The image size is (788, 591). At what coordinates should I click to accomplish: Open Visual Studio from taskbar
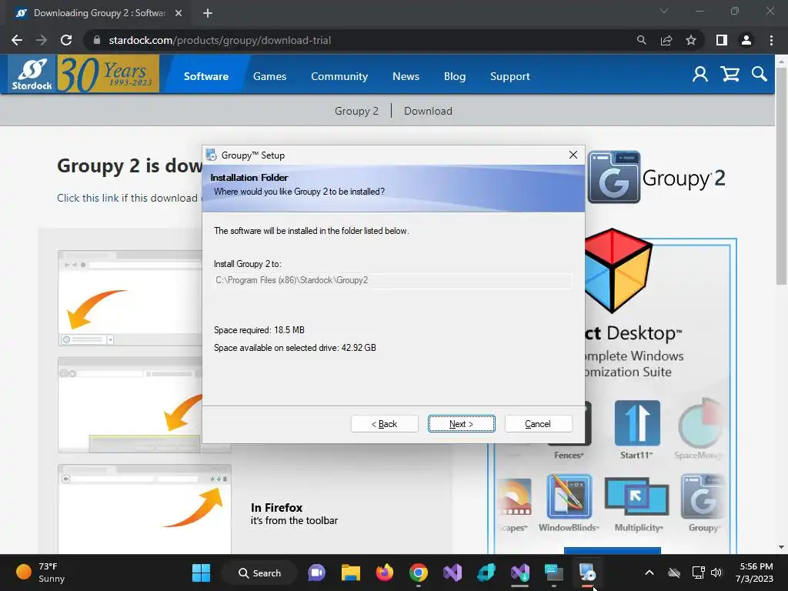tap(452, 573)
